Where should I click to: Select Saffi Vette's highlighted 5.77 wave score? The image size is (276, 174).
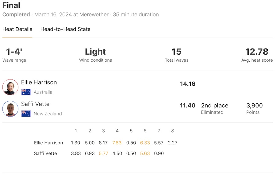click(x=103, y=153)
